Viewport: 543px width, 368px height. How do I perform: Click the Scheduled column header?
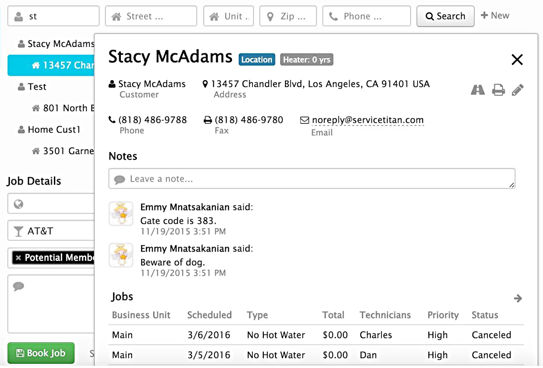click(x=209, y=315)
